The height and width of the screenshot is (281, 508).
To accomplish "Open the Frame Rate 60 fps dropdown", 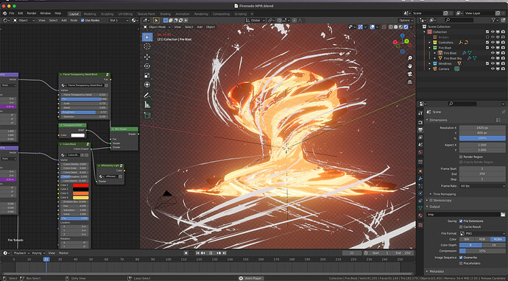I will click(x=482, y=186).
